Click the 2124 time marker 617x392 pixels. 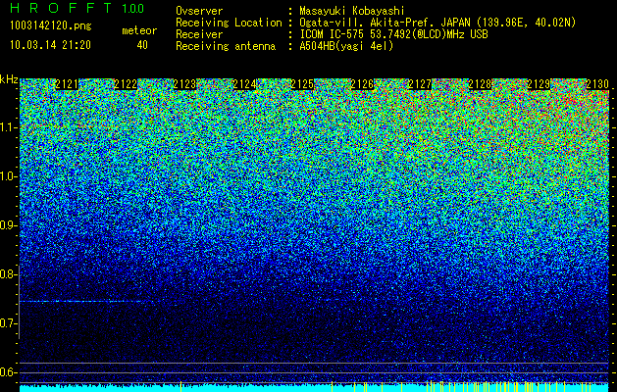coord(244,84)
